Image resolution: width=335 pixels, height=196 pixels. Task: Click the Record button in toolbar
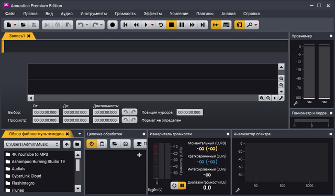[113, 25]
